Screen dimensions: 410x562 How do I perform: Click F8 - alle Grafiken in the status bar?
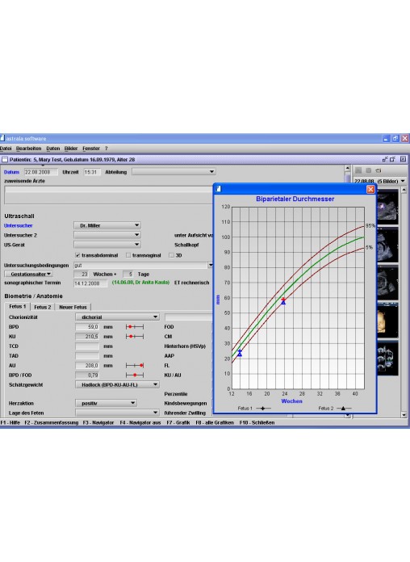[215, 422]
